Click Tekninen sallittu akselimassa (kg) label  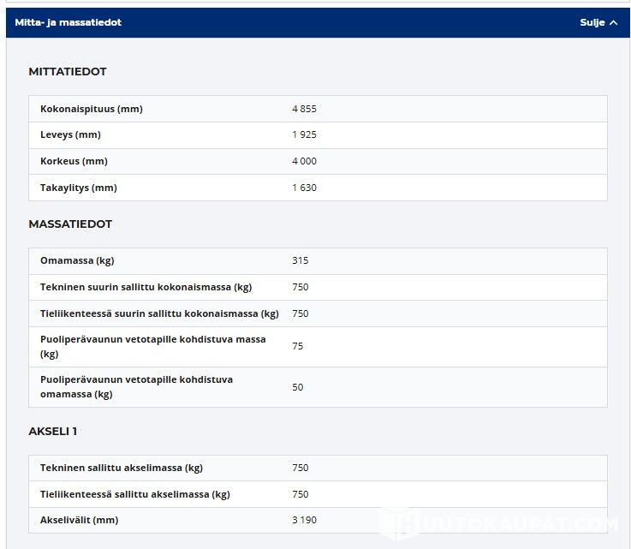click(x=121, y=468)
